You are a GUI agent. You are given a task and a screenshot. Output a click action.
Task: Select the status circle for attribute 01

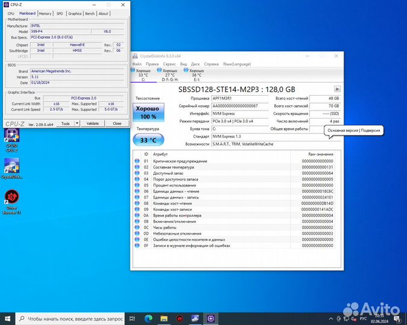coord(137,161)
